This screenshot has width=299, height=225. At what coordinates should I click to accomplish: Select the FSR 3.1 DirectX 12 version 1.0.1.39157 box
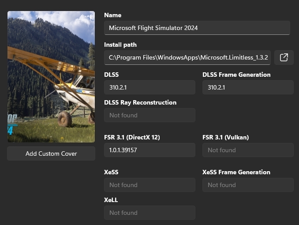point(149,150)
